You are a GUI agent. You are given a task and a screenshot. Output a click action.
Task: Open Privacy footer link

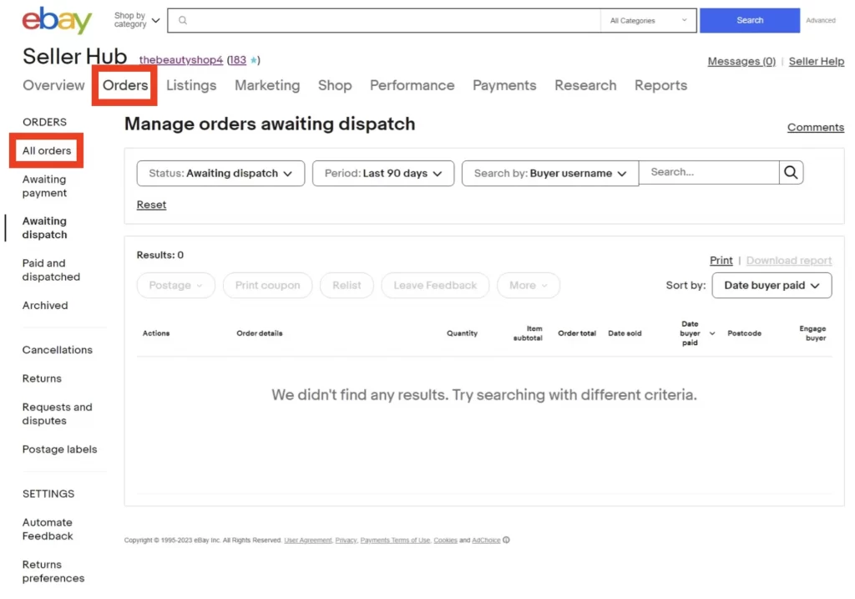tap(346, 540)
